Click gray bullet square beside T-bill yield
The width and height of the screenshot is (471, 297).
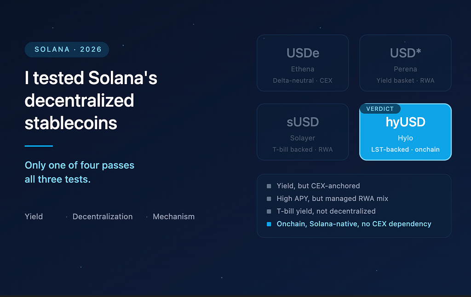(269, 211)
